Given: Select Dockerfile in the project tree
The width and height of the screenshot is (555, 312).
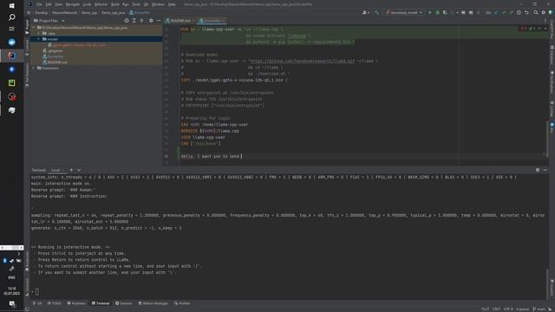Looking at the screenshot, I should [52, 56].
